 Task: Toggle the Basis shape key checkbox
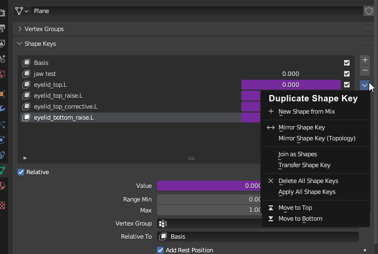(x=347, y=63)
